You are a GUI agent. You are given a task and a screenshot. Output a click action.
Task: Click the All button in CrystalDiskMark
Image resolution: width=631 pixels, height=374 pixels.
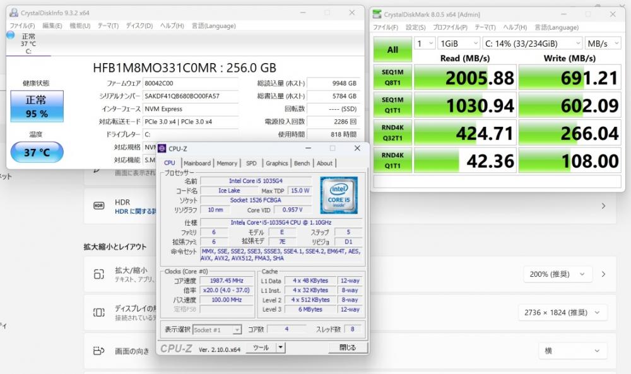tap(392, 49)
